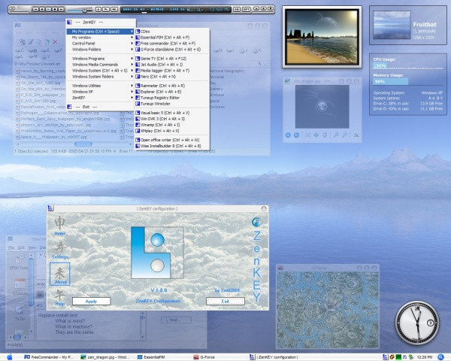Image resolution: width=451 pixels, height=361 pixels.
Task: Open the Settings section in ZenKEY configuration
Action: 60,250
